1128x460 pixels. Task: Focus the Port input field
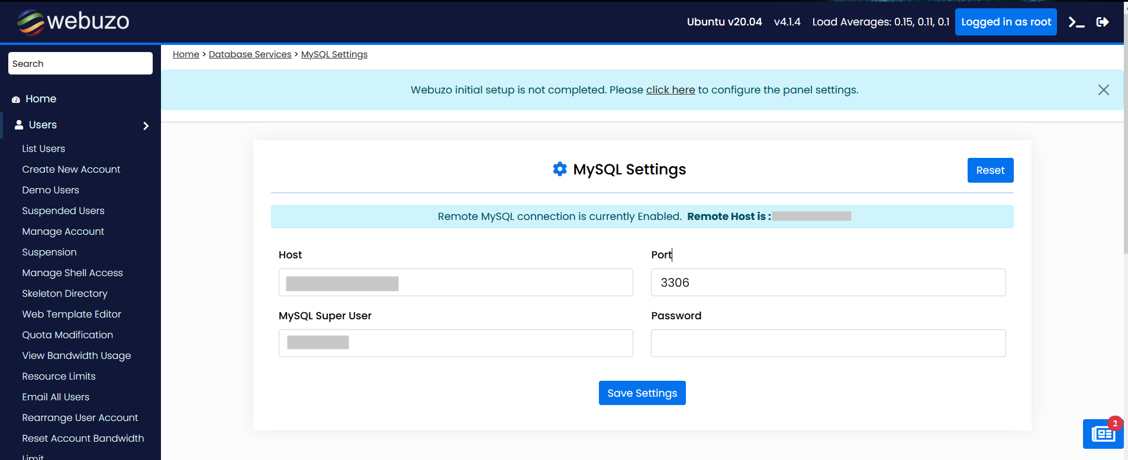point(827,283)
